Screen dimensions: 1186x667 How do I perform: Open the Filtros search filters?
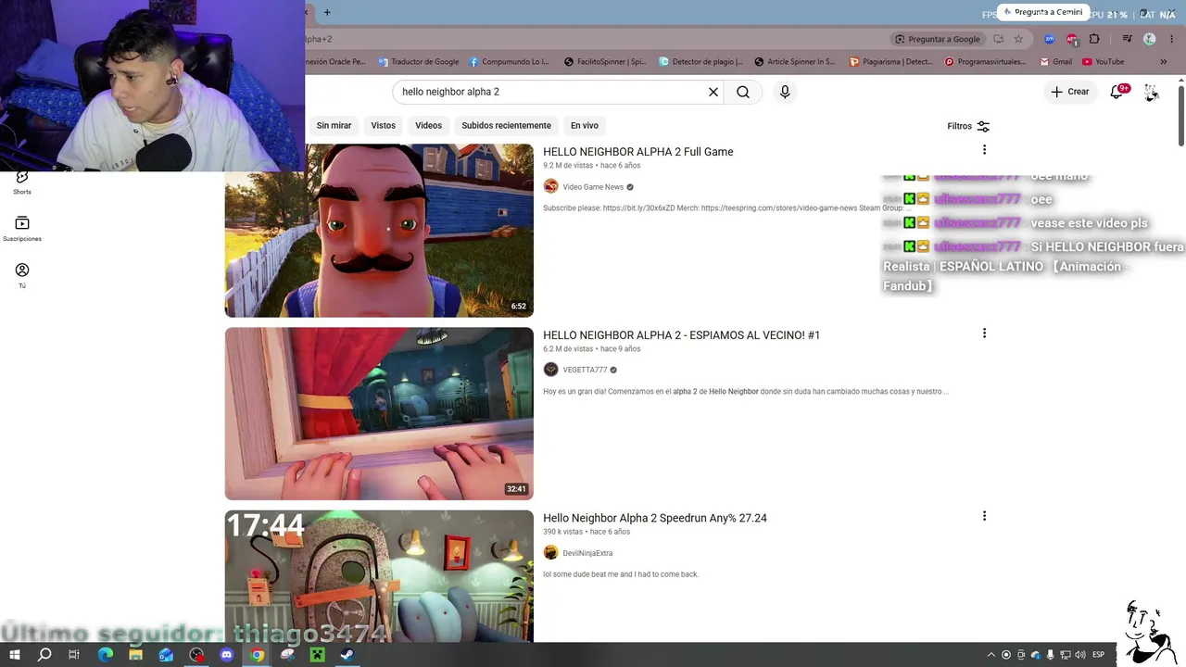[x=968, y=126]
